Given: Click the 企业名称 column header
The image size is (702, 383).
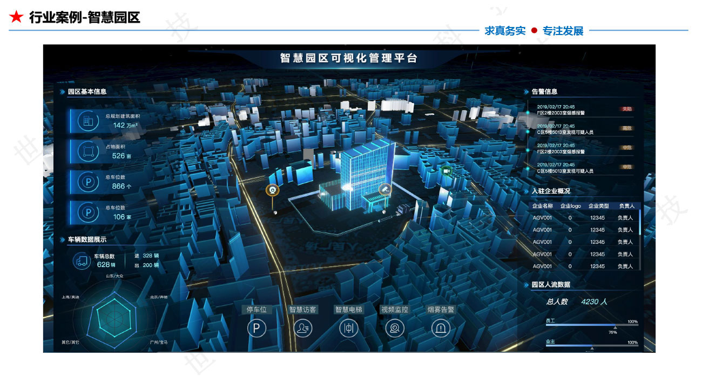Looking at the screenshot, I should pos(542,206).
